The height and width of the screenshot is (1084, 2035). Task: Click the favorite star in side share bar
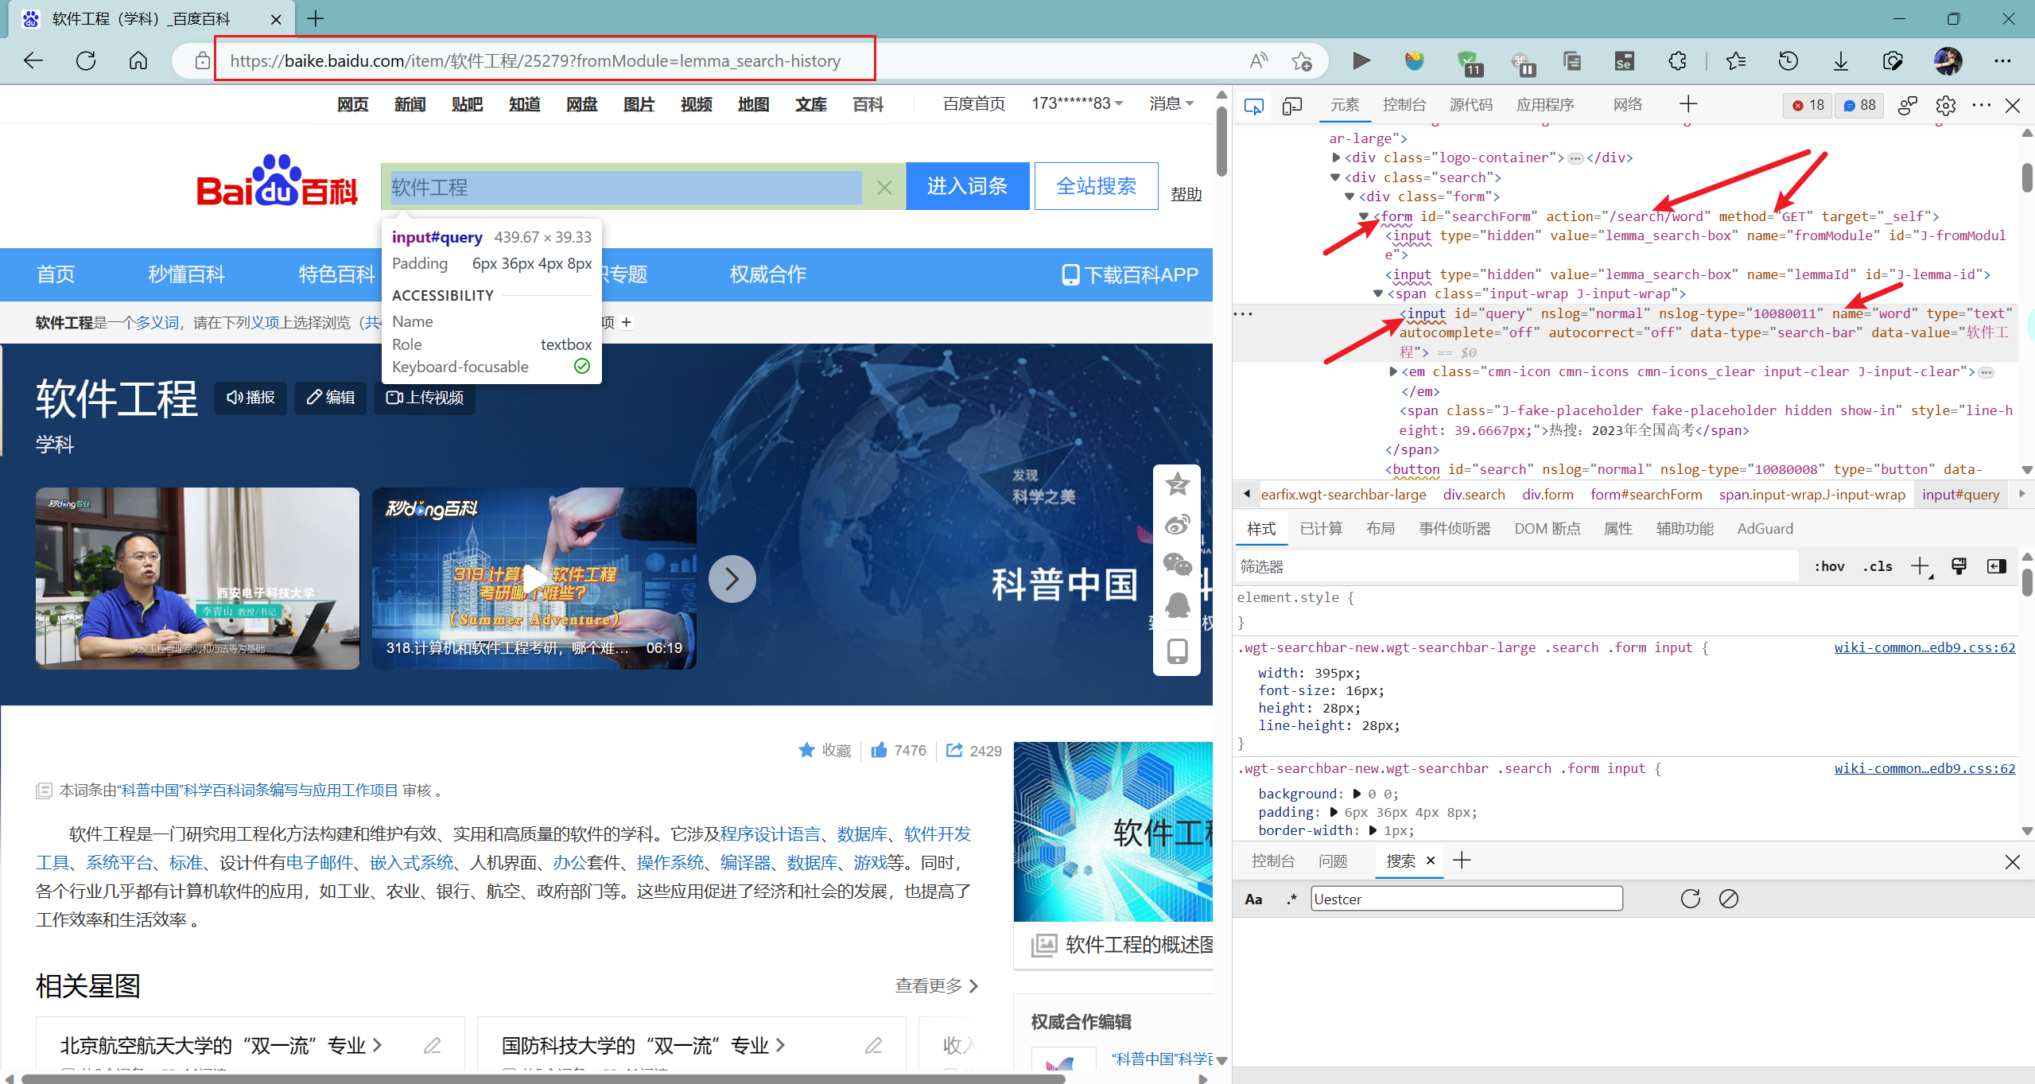(x=1177, y=484)
